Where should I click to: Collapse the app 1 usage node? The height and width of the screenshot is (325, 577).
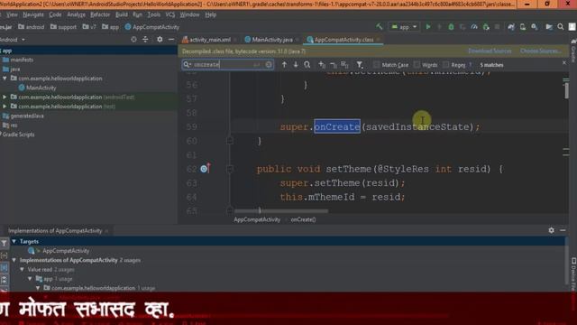[30, 279]
